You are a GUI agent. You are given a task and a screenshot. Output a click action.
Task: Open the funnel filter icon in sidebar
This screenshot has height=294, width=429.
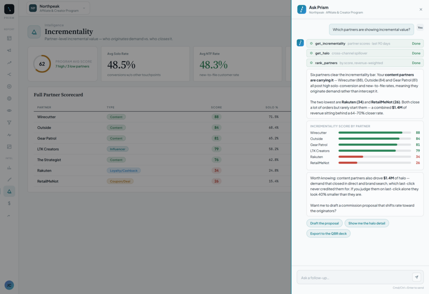point(9,122)
